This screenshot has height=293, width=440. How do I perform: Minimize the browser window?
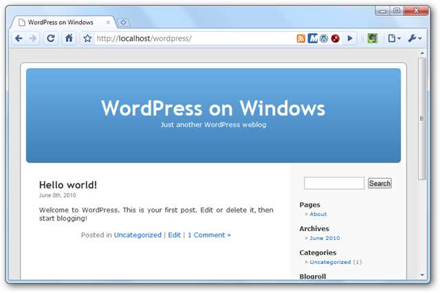[382, 11]
